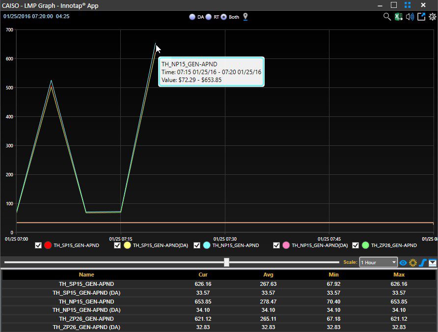
Task: Toggle the blue curve line-style icon
Action: (x=423, y=263)
